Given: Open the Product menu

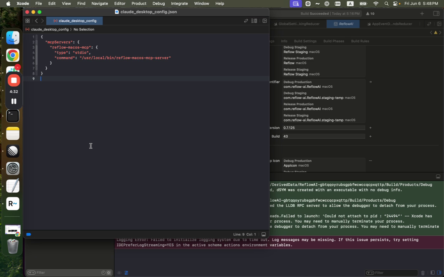Looking at the screenshot, I should [x=139, y=3].
